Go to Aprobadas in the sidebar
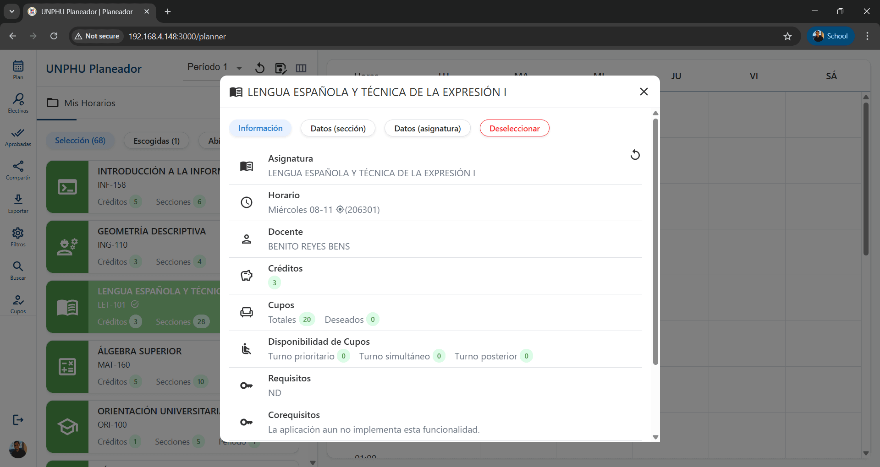880x467 pixels. tap(18, 136)
